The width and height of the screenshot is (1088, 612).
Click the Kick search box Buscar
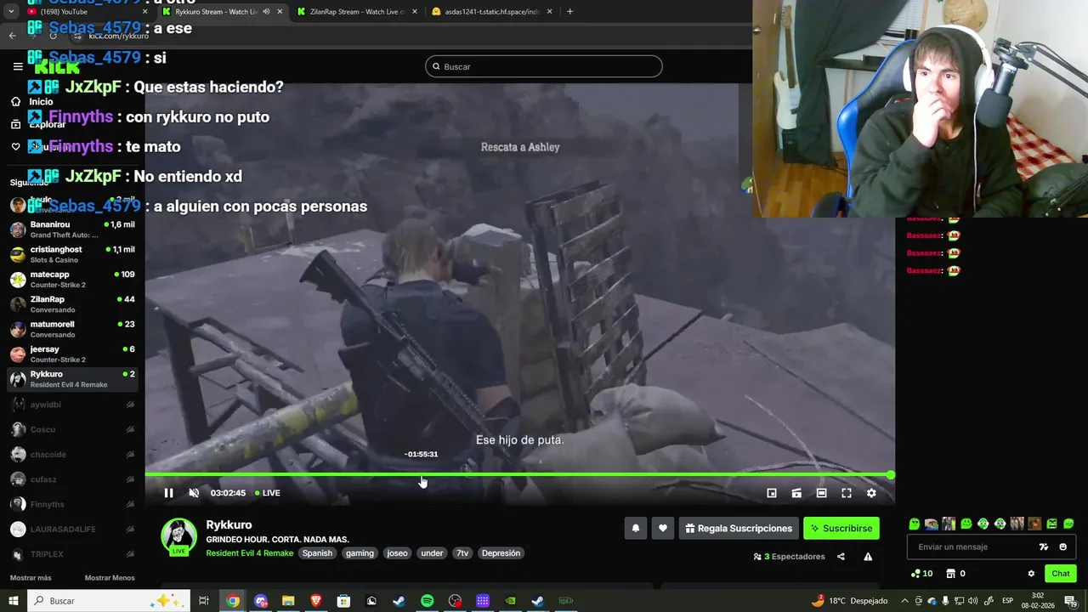coord(544,66)
